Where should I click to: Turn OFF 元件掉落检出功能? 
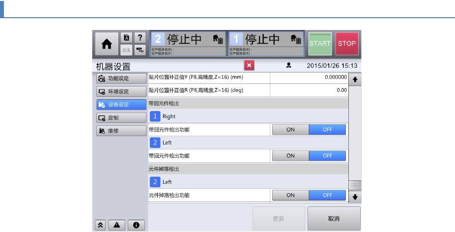click(327, 195)
